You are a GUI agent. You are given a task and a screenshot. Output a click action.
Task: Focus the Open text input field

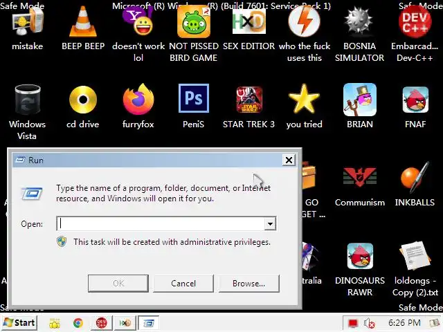click(x=161, y=224)
